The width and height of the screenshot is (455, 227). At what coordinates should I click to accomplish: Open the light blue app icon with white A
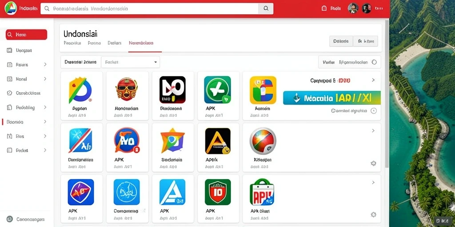[x=172, y=192]
